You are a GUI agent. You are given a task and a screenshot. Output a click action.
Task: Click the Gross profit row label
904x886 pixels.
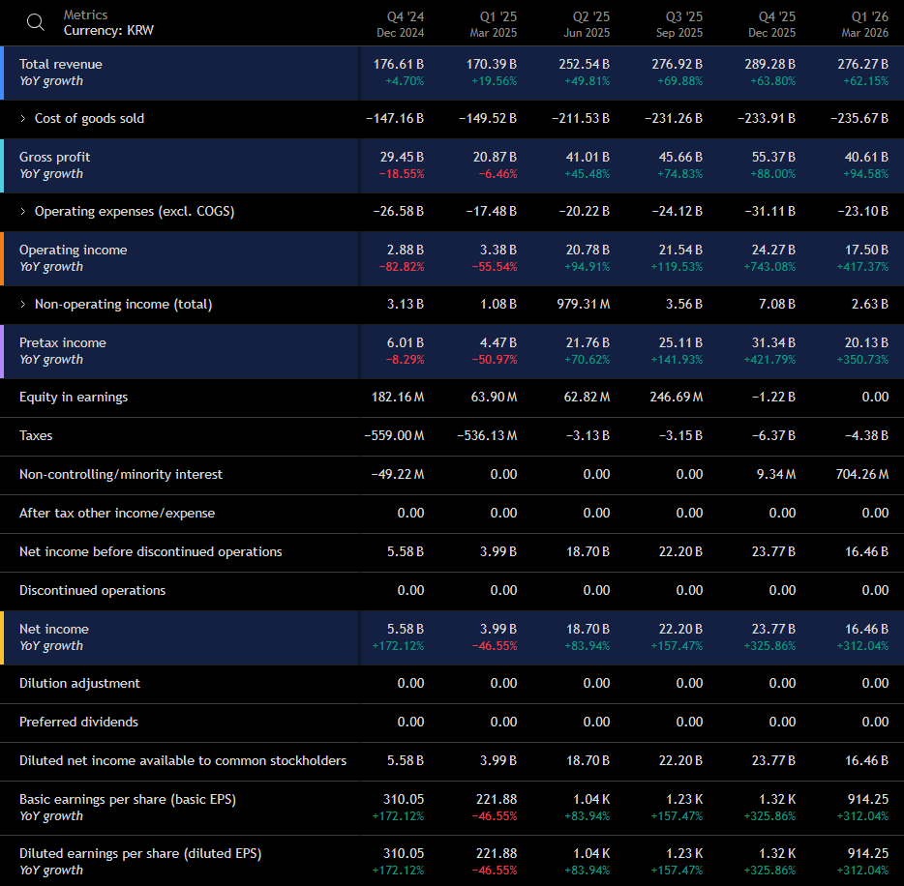click(55, 157)
